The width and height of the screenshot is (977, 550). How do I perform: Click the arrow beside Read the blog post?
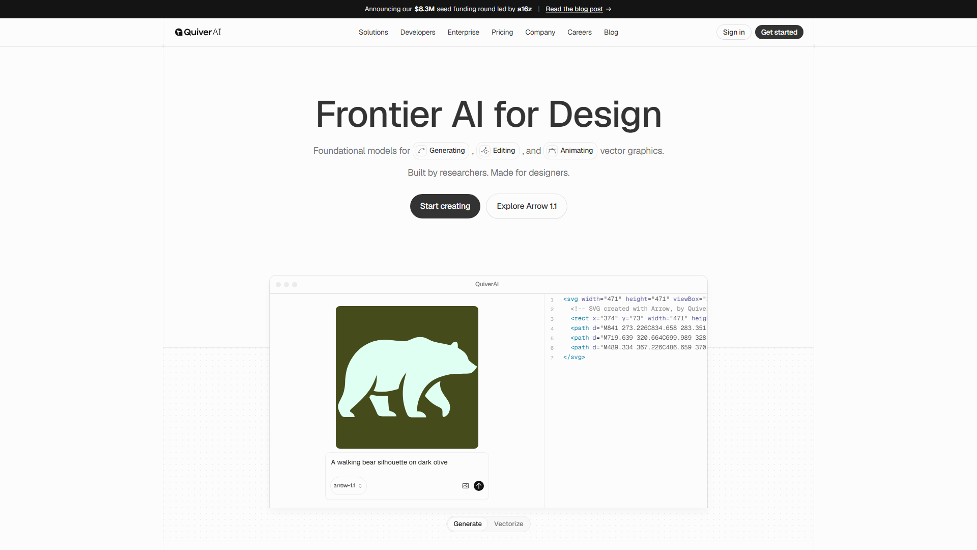[x=609, y=9]
